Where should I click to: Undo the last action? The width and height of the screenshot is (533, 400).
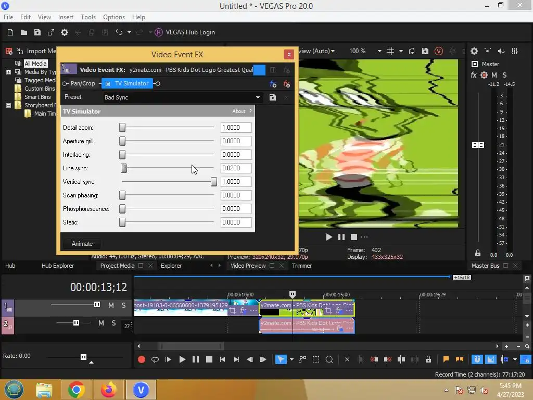119,32
